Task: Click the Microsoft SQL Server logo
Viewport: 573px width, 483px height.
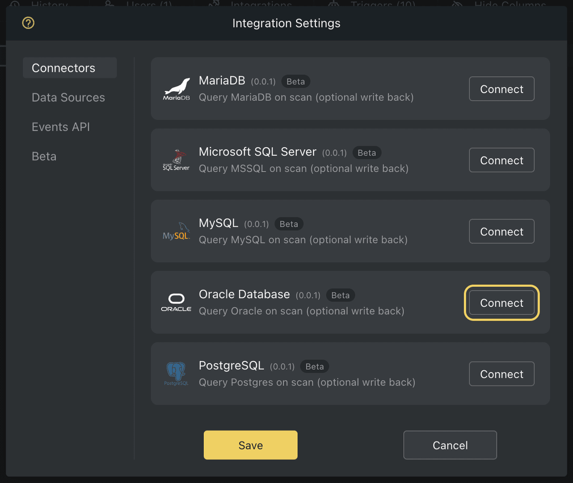Action: click(176, 160)
